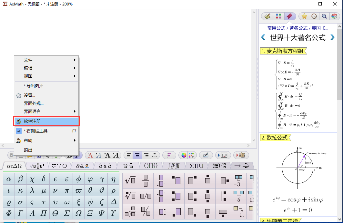Select the red bookmark formula library icon
The height and width of the screenshot is (223, 343).
289,16
